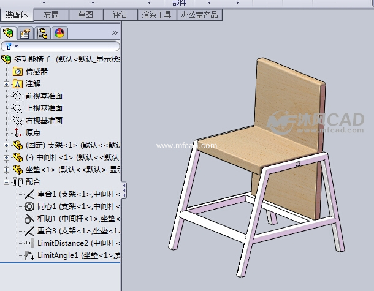Click the 原点 origin icon
374x291 pixels.
[x=17, y=132]
